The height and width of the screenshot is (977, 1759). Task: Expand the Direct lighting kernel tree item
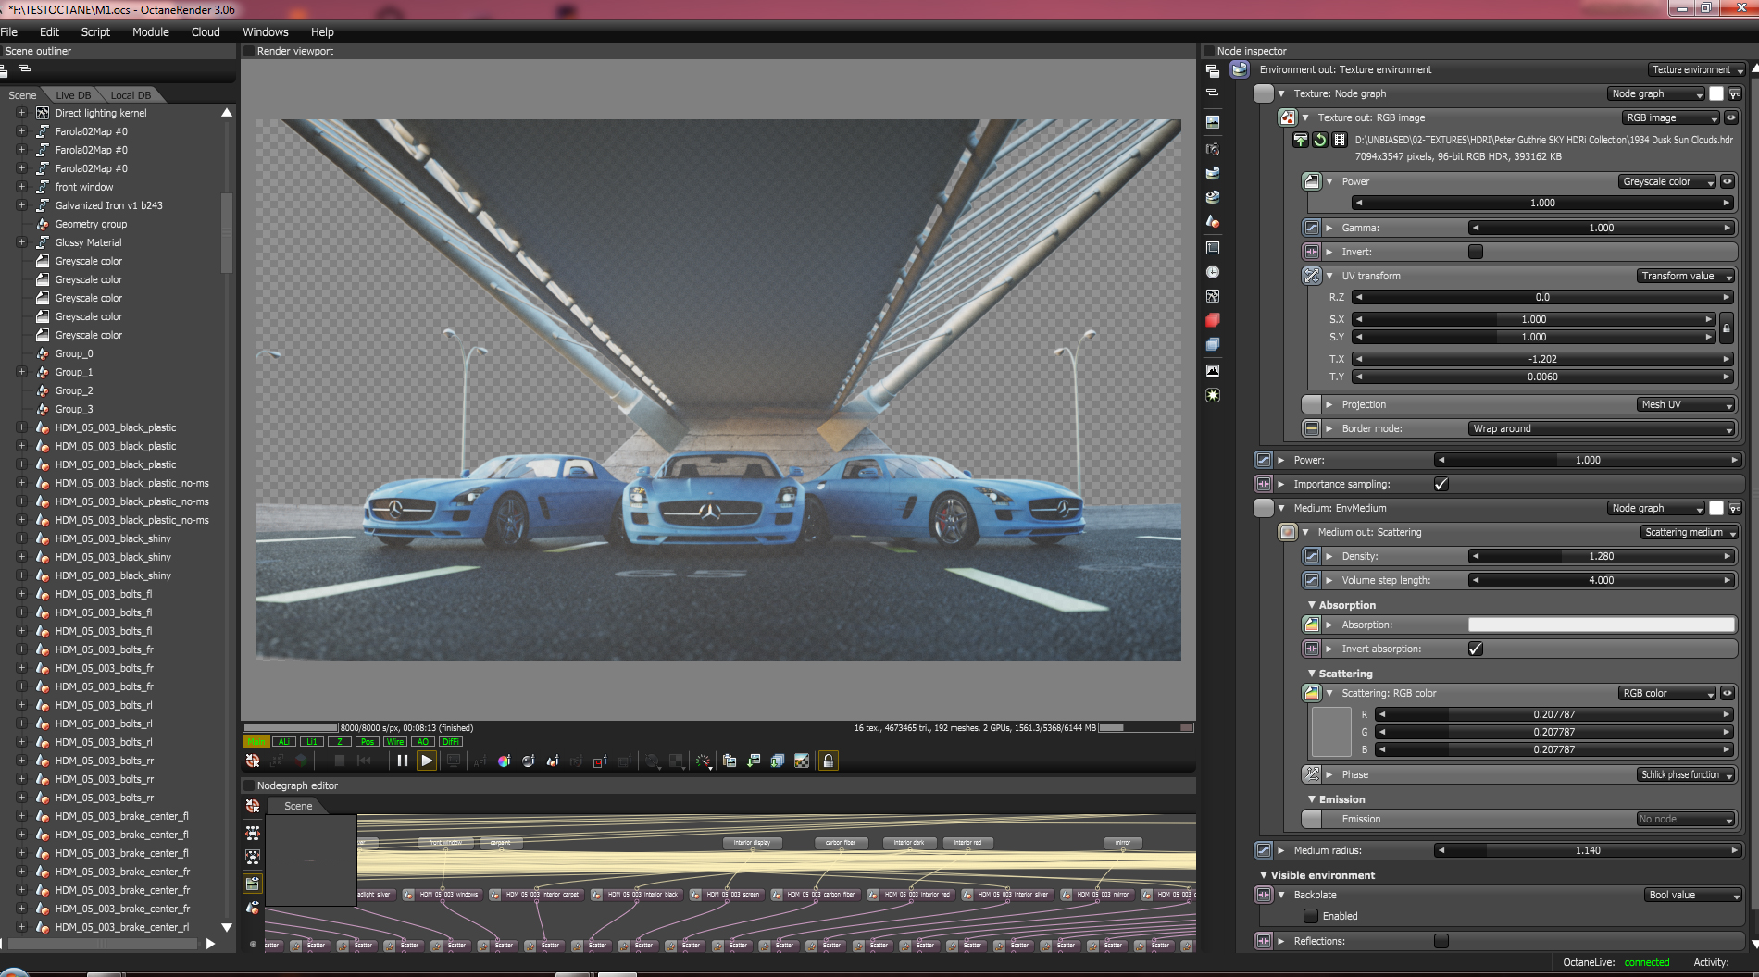21,113
